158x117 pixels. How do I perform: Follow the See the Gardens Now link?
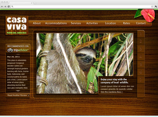point(112,92)
